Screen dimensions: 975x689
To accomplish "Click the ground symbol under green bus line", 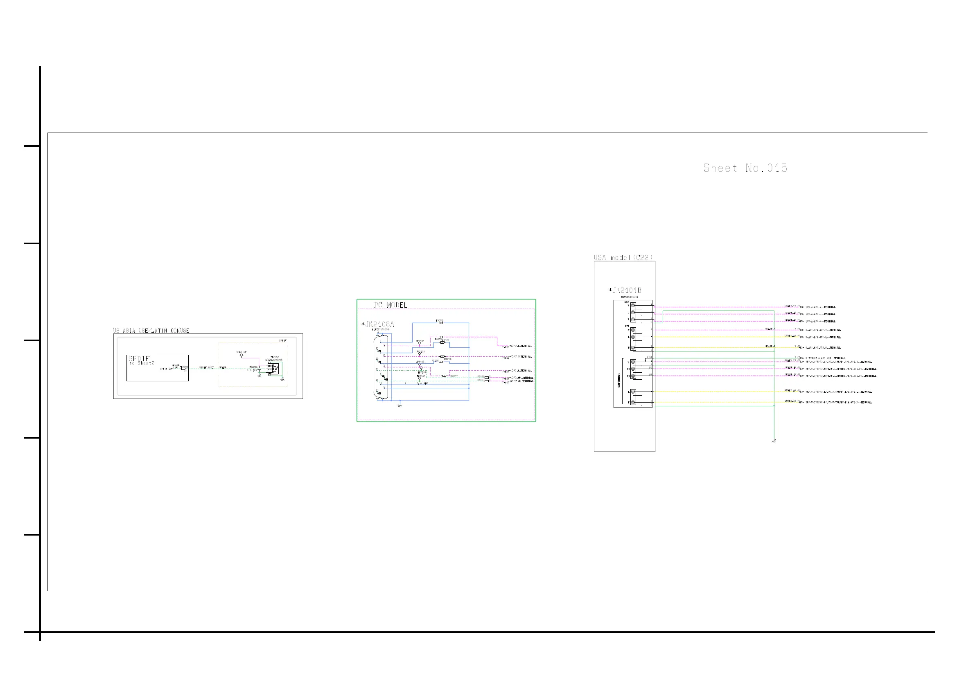I will click(774, 441).
